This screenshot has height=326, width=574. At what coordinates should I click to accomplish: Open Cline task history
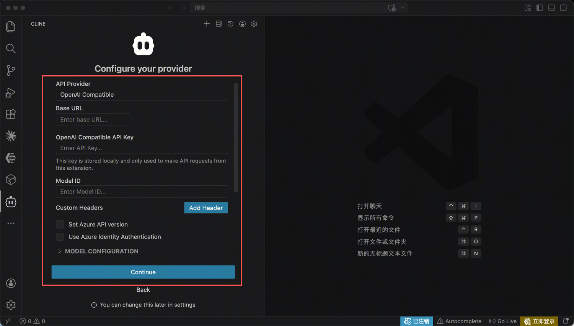click(x=230, y=24)
